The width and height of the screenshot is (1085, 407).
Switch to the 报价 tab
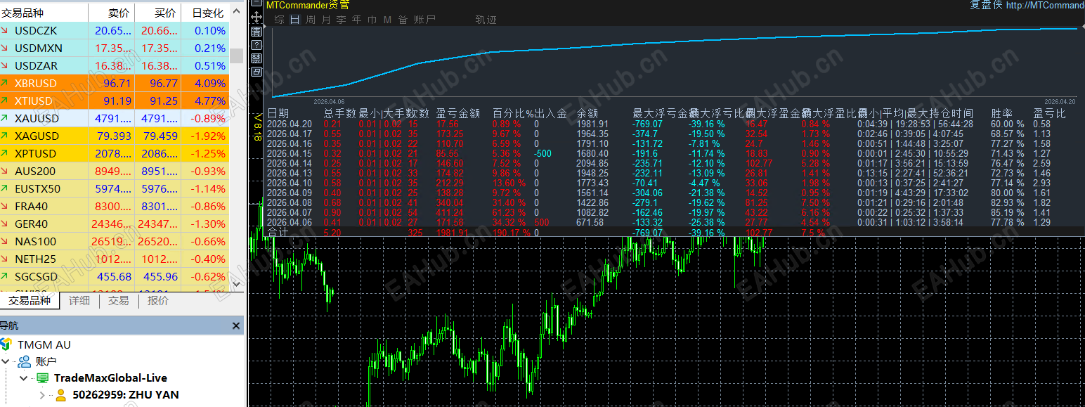[158, 301]
